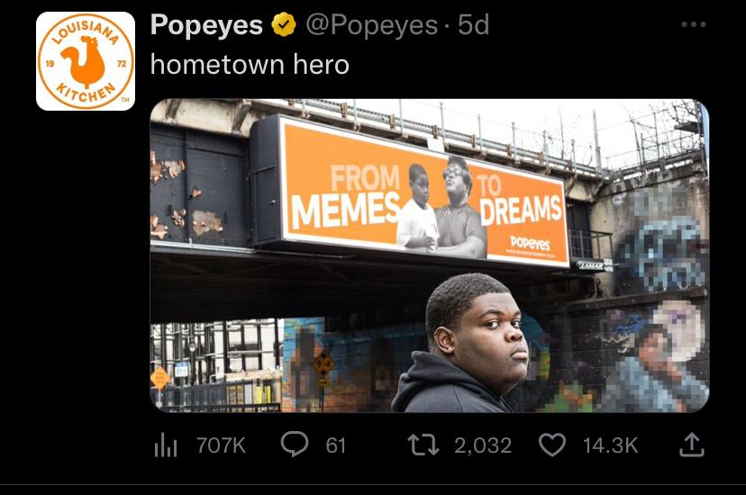Click the 5d timestamp

point(474,25)
